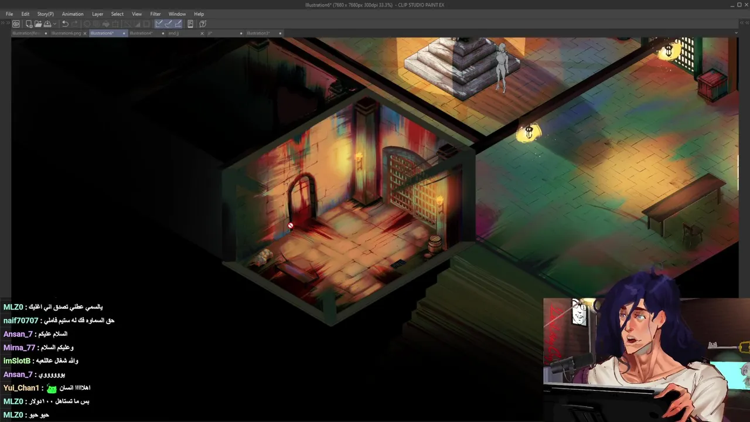Viewport: 750px width, 422px height.
Task: Save the illustration with Save icon
Action: tap(47, 24)
